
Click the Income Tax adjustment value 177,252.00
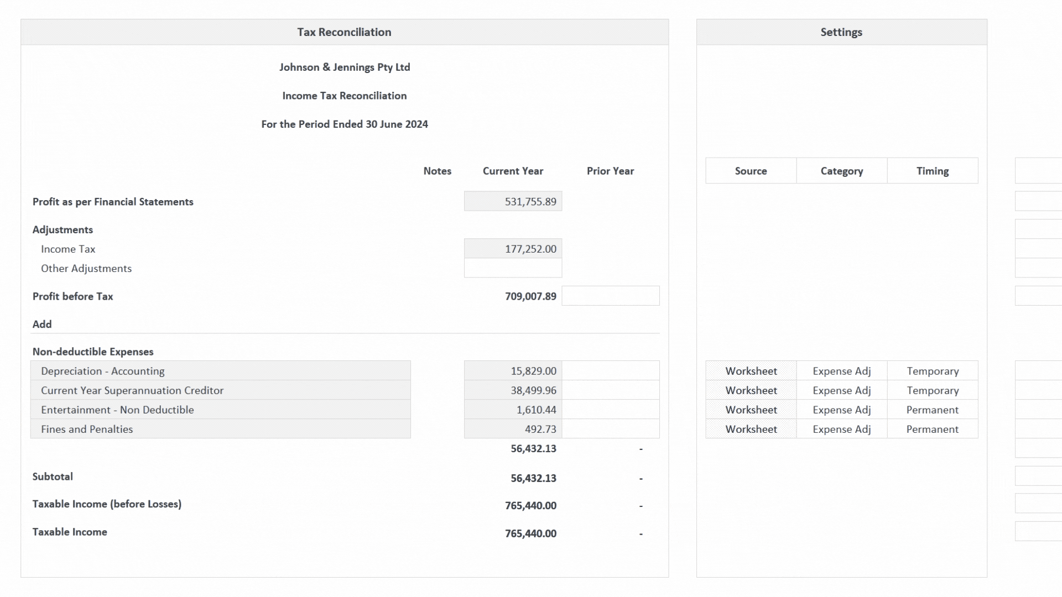click(512, 248)
